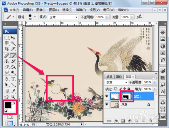Select the Eraser tool
The image size is (169, 128).
[7, 67]
